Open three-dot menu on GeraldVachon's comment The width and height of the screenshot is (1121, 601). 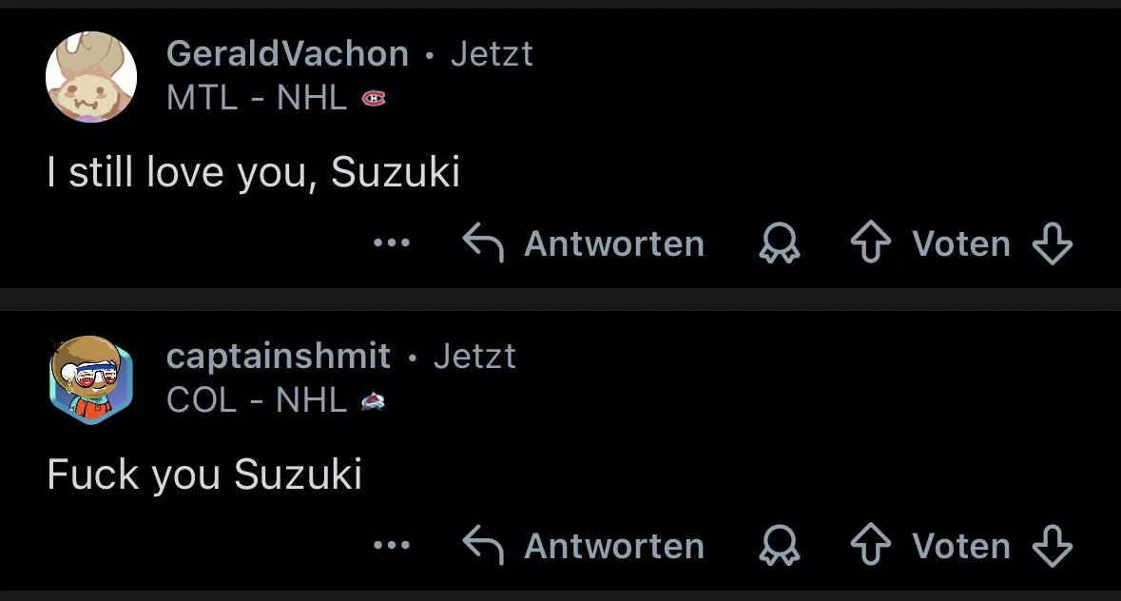click(392, 243)
